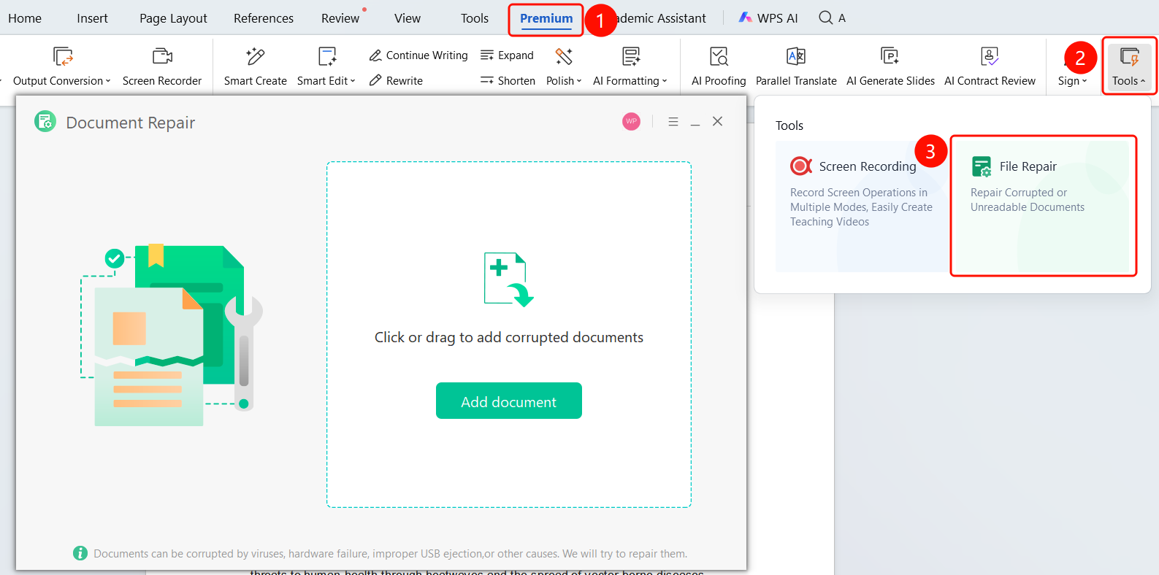Collapse the ribbon Tools dropdown button
The height and width of the screenshot is (575, 1159).
click(1129, 66)
